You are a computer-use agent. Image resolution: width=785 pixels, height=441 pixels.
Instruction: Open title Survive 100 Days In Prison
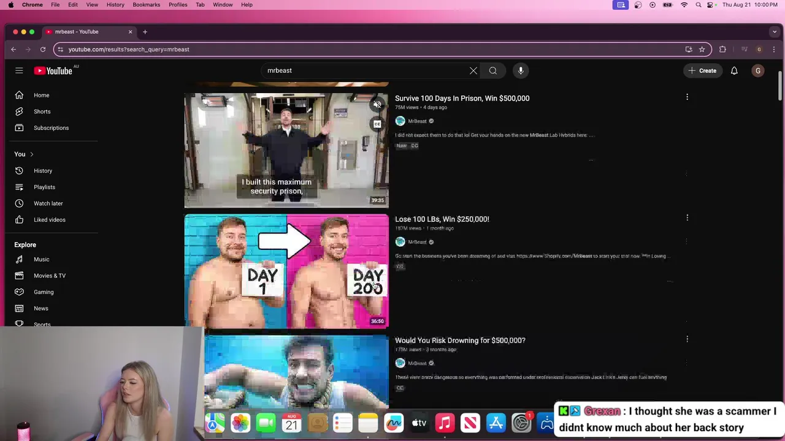[x=462, y=98]
